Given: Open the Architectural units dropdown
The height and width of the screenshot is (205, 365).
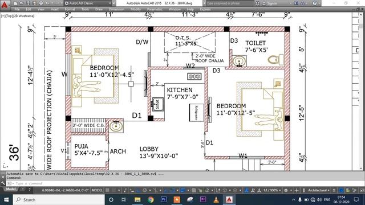Looking at the screenshot, I should pyautogui.click(x=319, y=190).
